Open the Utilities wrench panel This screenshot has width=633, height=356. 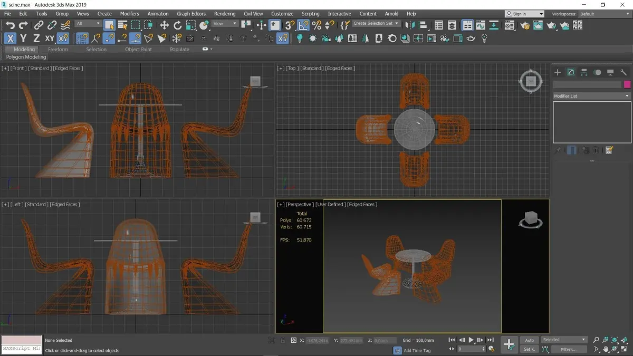(x=624, y=72)
